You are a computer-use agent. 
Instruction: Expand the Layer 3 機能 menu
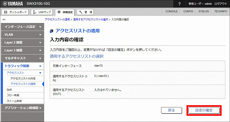click(x=22, y=50)
